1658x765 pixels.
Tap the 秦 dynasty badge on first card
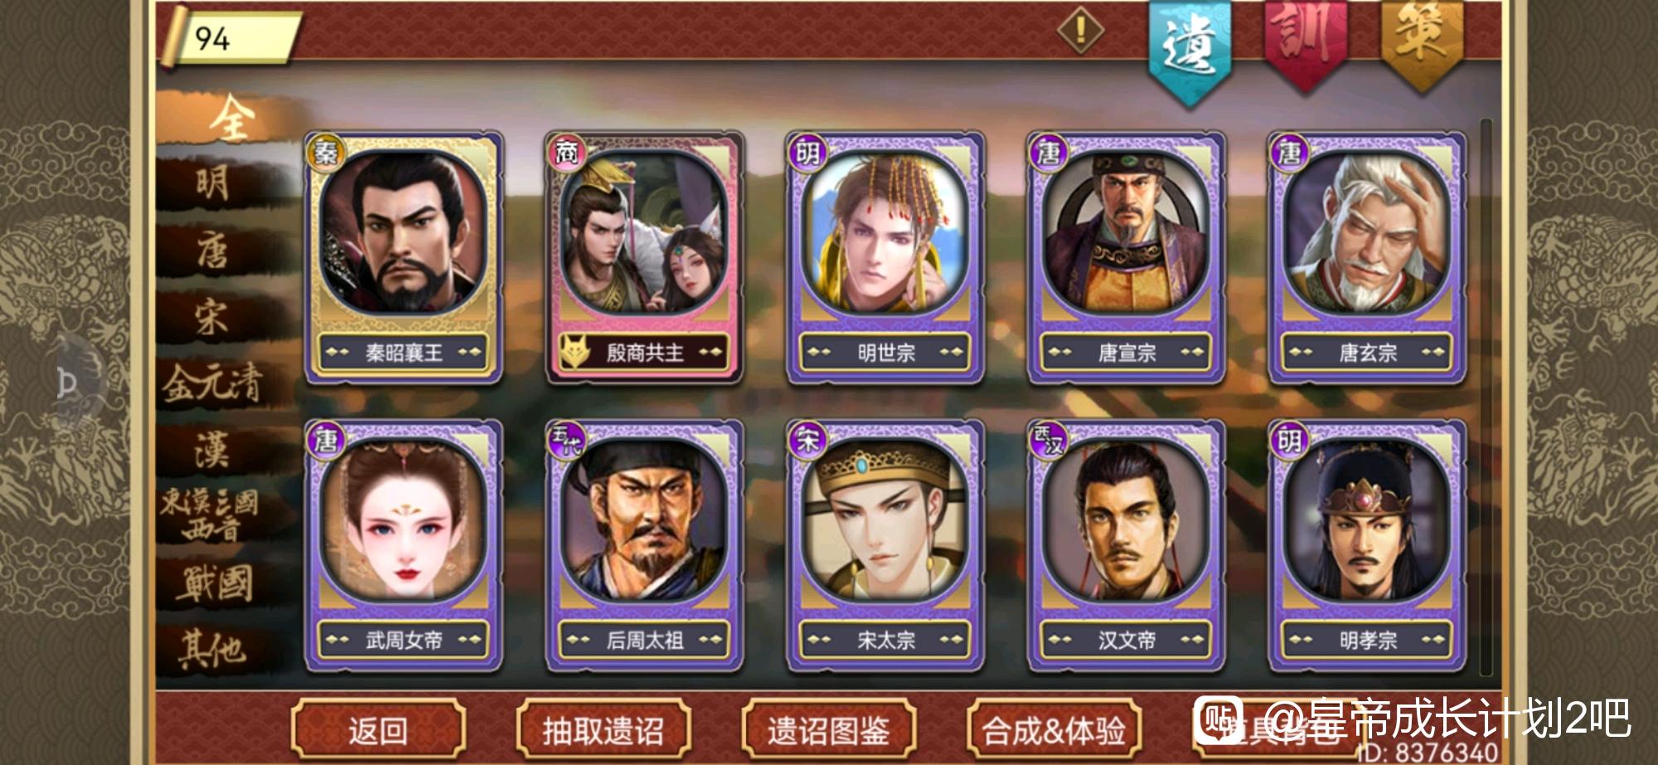click(325, 152)
